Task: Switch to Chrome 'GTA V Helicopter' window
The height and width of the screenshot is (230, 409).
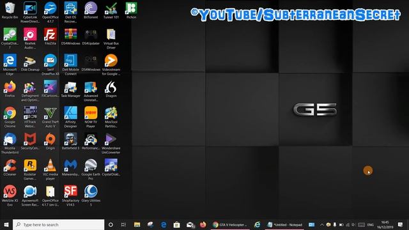Action: [x=230, y=224]
